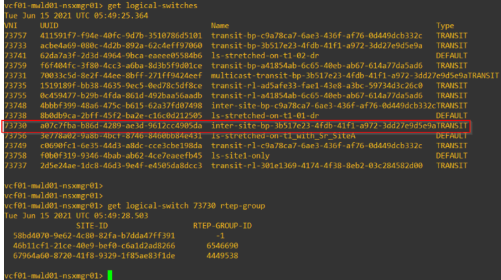Click UUID 2d5e24ae-1dc8-46d3-9e4f-e4505da8dcc3

click(121, 165)
